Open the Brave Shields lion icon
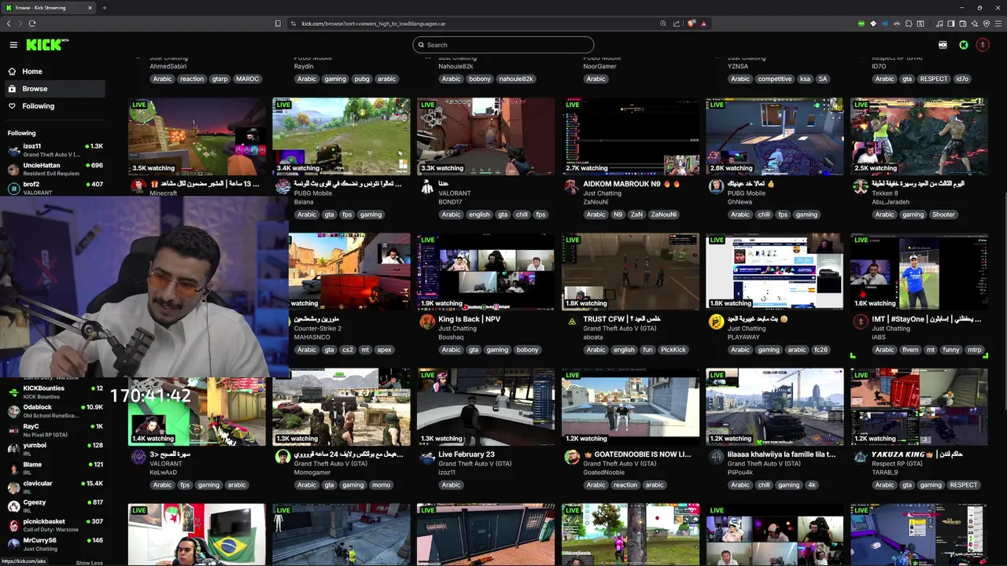The image size is (1007, 566). 692,24
